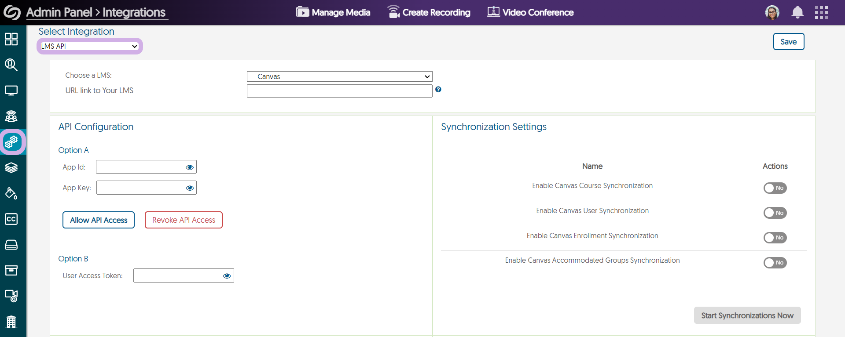Open Manage Media in top bar
The image size is (845, 337).
tap(333, 12)
